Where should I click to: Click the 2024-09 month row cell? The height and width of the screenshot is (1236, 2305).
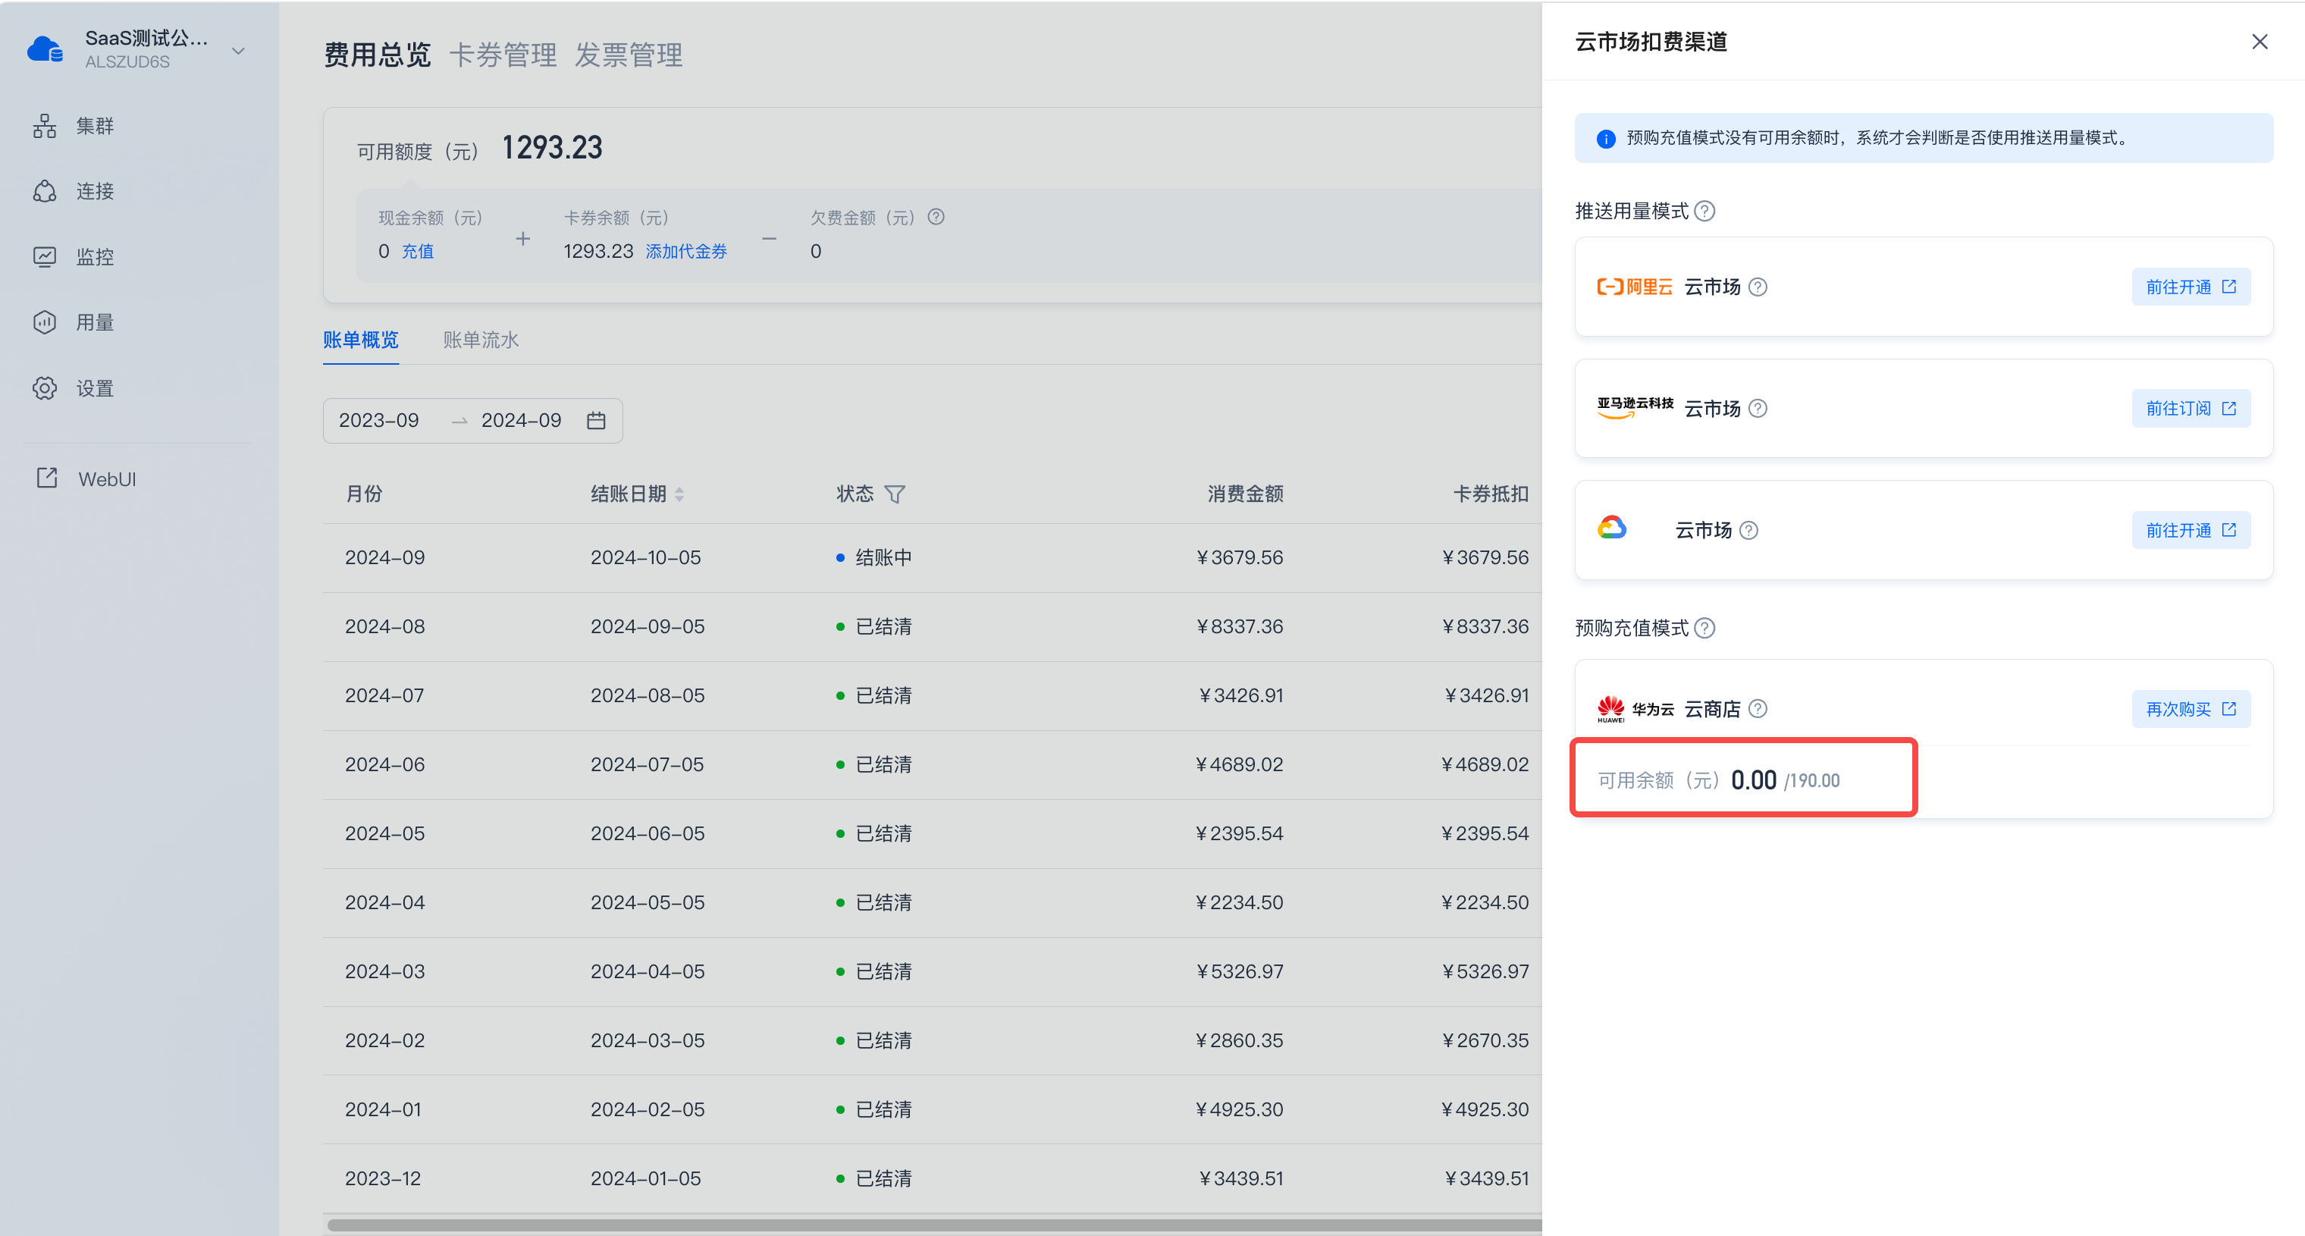(384, 557)
